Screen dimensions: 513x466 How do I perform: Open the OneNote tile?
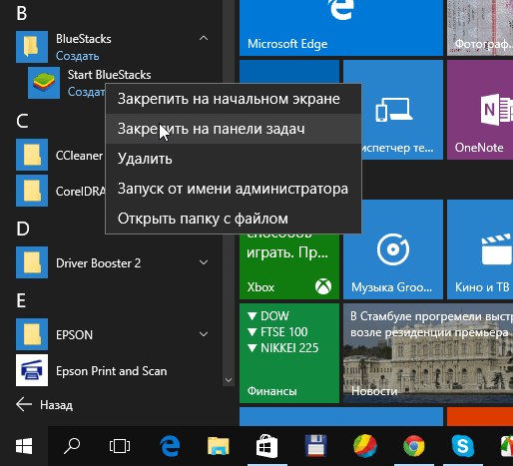[x=480, y=110]
